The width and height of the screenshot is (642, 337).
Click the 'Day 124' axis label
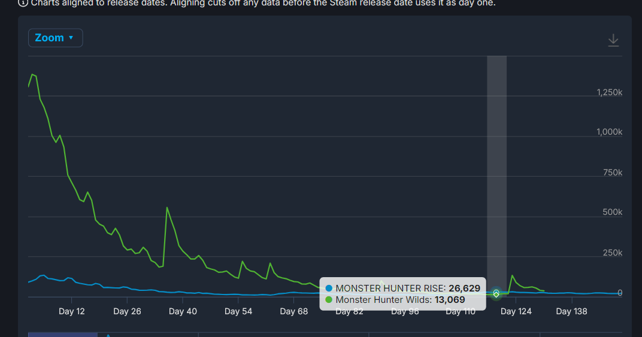[516, 311]
